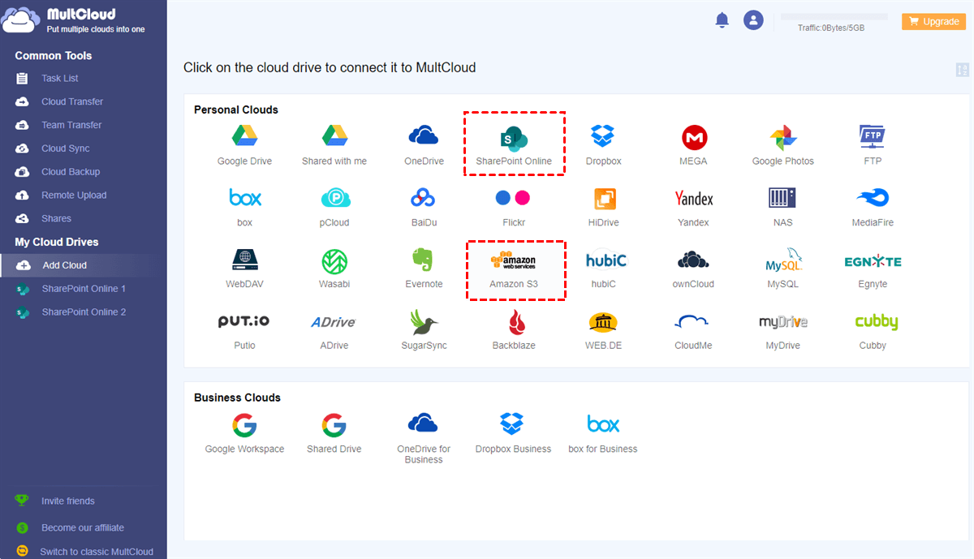Connect NAS storage
This screenshot has width=974, height=559.
point(783,206)
